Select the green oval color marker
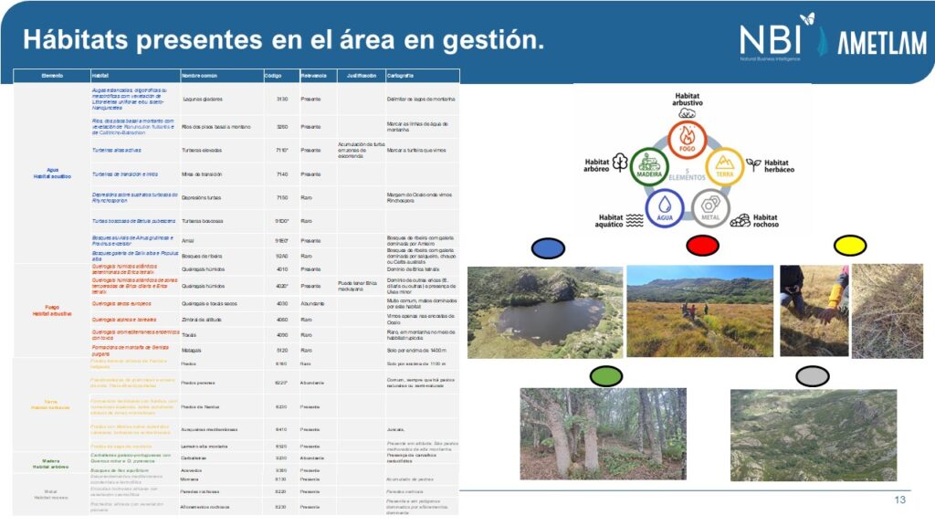The image size is (935, 526). point(606,376)
